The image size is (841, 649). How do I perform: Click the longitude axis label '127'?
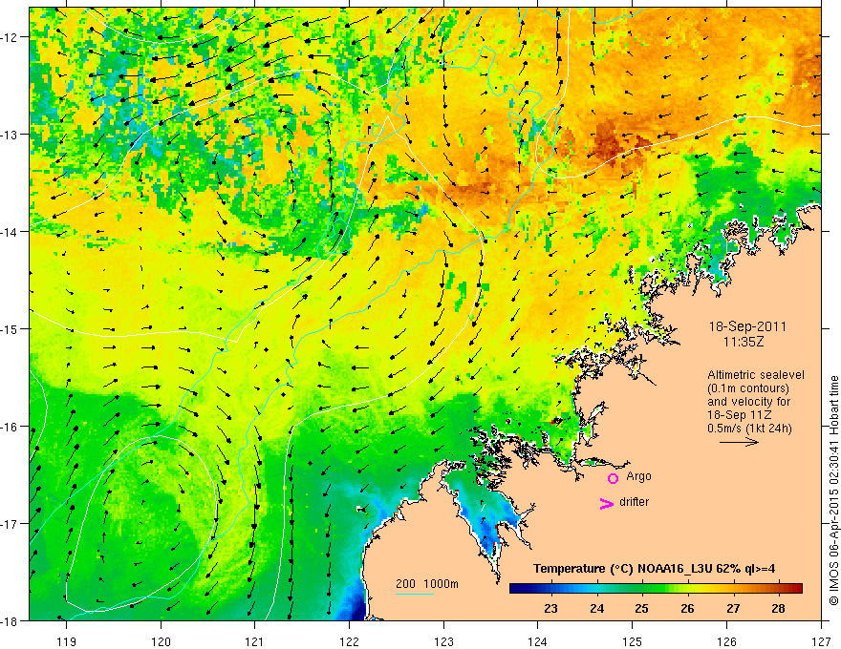point(821,641)
